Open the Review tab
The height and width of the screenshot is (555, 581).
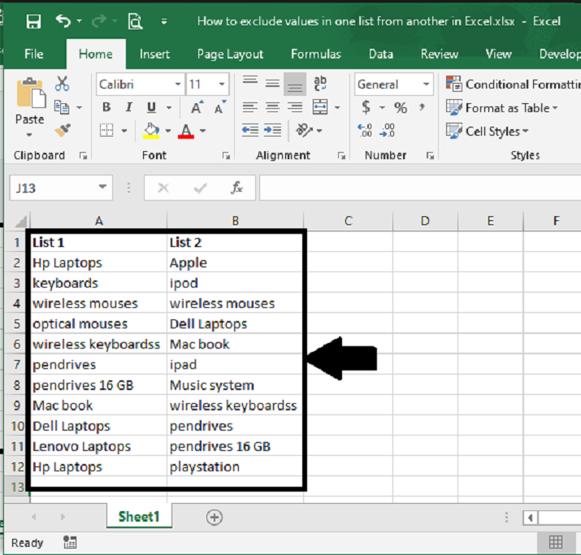pos(439,54)
